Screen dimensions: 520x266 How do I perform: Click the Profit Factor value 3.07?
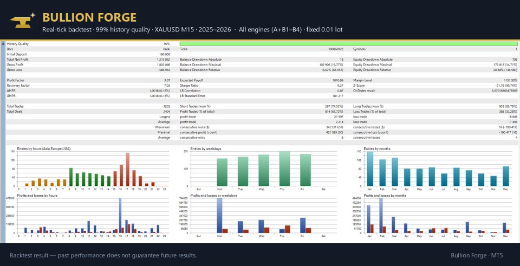(x=167, y=80)
